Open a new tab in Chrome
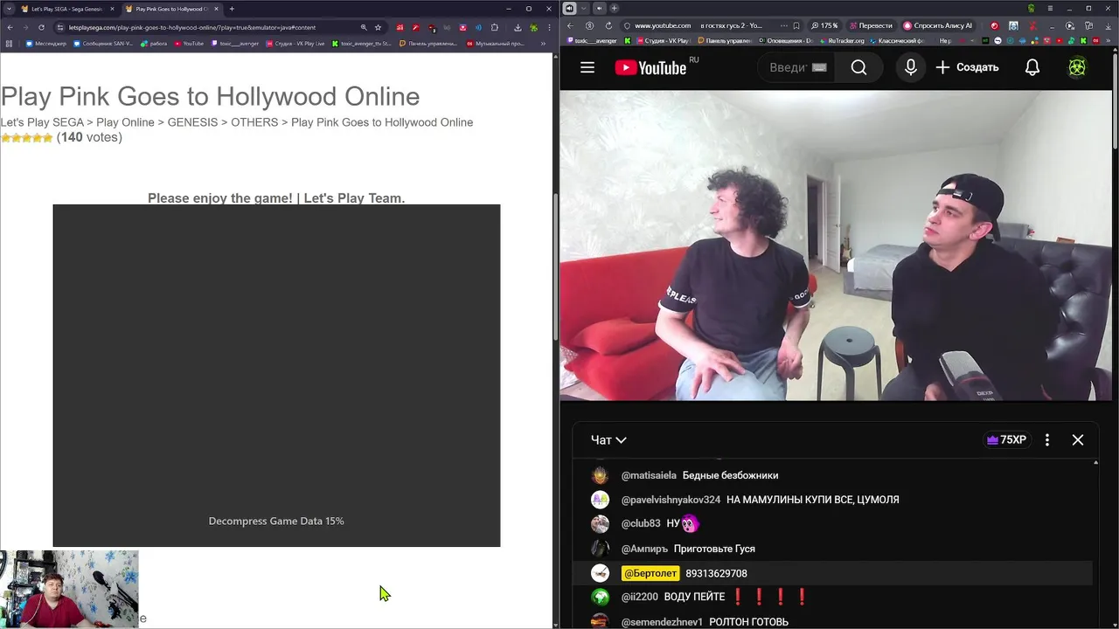This screenshot has width=1119, height=629. point(232,9)
